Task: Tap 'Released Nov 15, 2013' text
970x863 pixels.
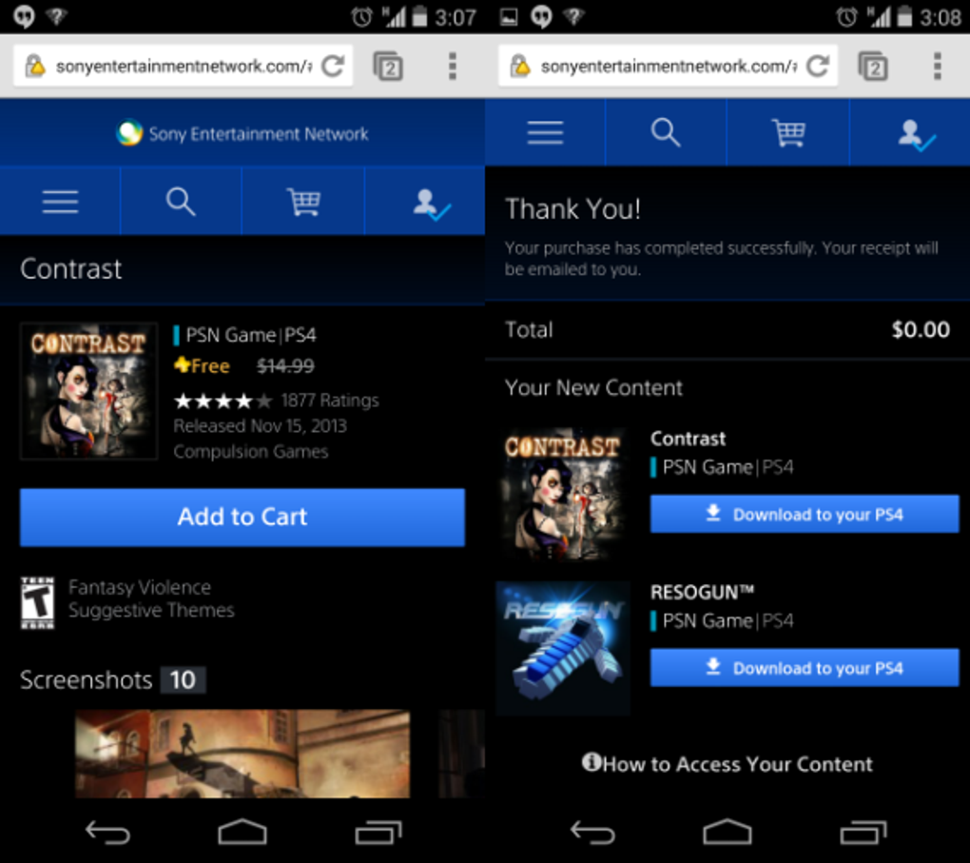Action: (x=260, y=426)
